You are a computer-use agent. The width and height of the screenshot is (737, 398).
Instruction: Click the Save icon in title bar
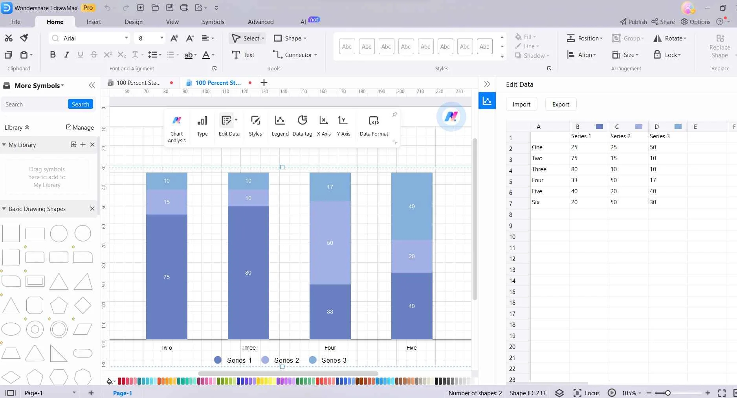170,8
